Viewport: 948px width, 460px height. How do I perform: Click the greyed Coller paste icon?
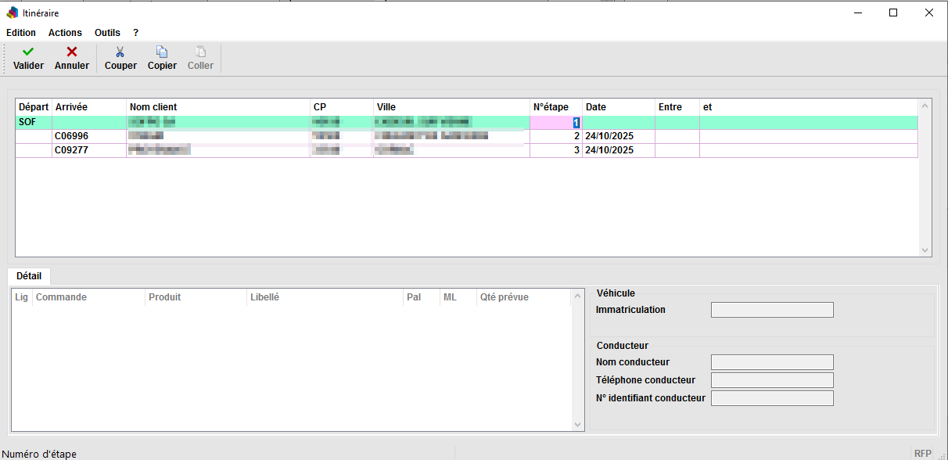200,52
